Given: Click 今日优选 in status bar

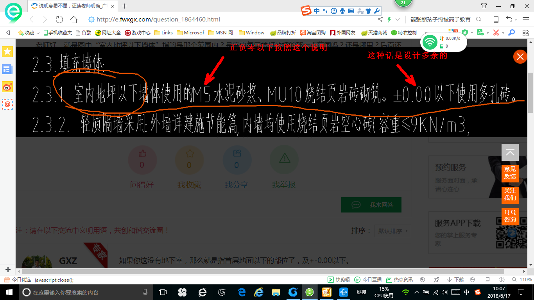Looking at the screenshot, I should 18,280.
